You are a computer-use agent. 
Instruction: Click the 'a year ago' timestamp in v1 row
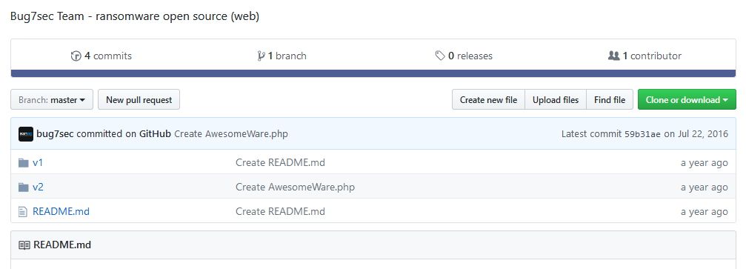704,163
